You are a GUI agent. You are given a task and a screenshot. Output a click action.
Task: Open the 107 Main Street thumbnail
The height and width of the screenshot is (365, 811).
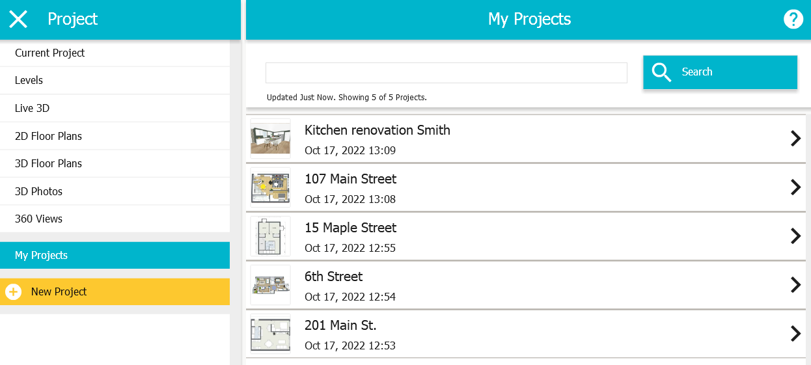point(270,187)
